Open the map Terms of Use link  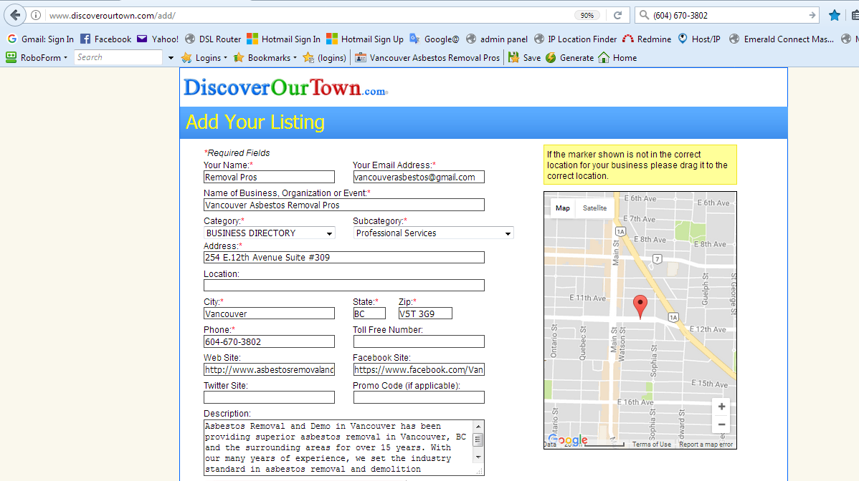(651, 444)
